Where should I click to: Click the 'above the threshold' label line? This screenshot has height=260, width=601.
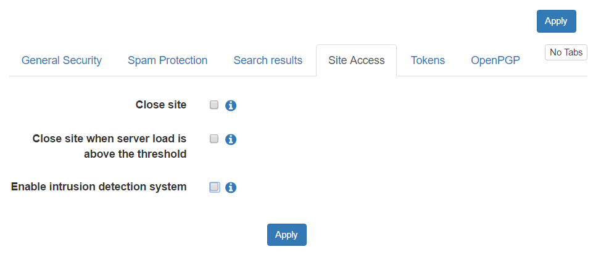[x=135, y=154]
